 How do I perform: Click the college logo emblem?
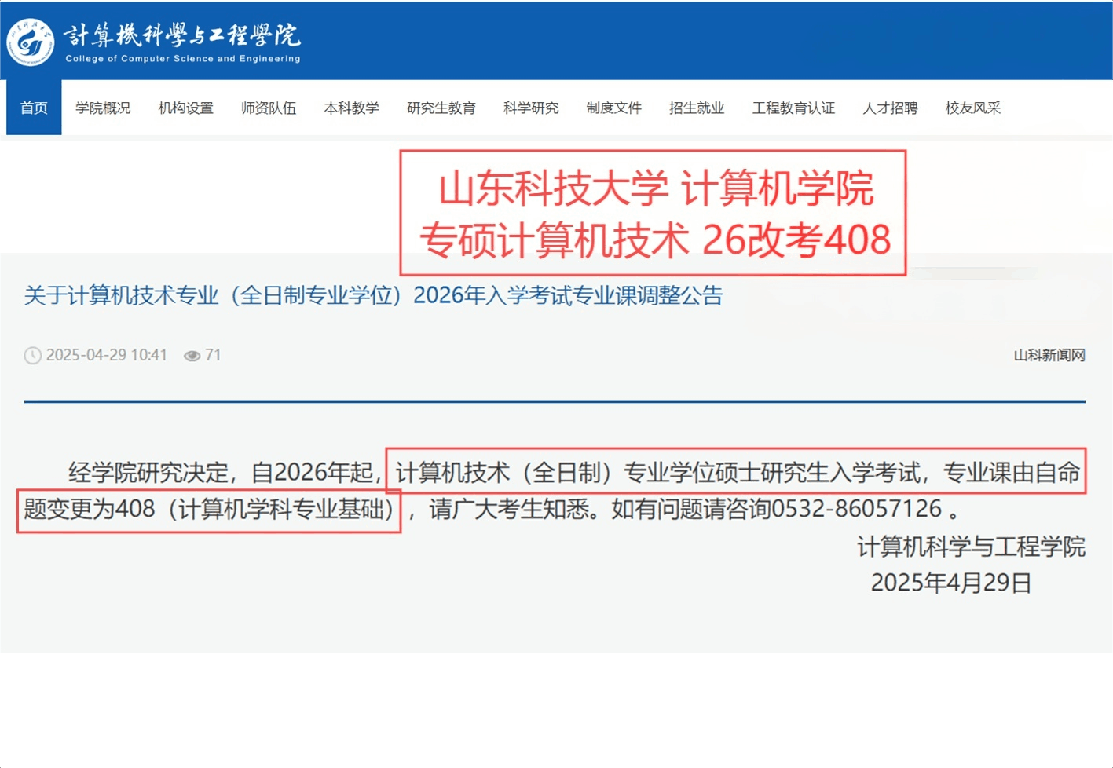click(31, 42)
